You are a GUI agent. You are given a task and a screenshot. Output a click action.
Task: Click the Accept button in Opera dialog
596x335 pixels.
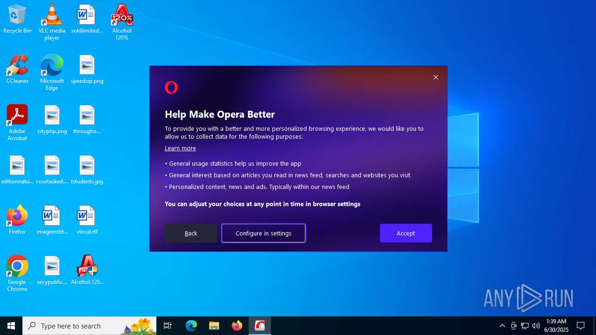pos(406,233)
